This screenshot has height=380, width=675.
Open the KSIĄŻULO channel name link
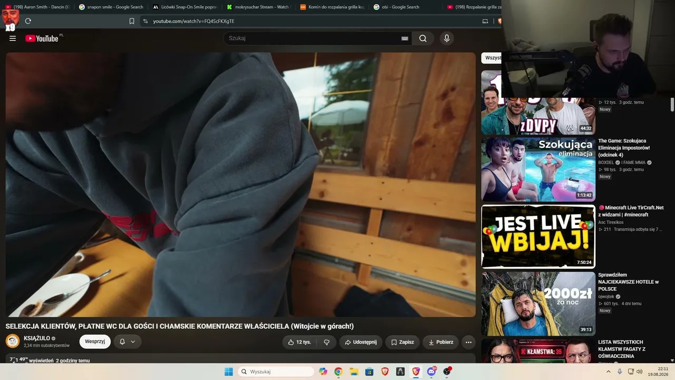click(x=37, y=338)
